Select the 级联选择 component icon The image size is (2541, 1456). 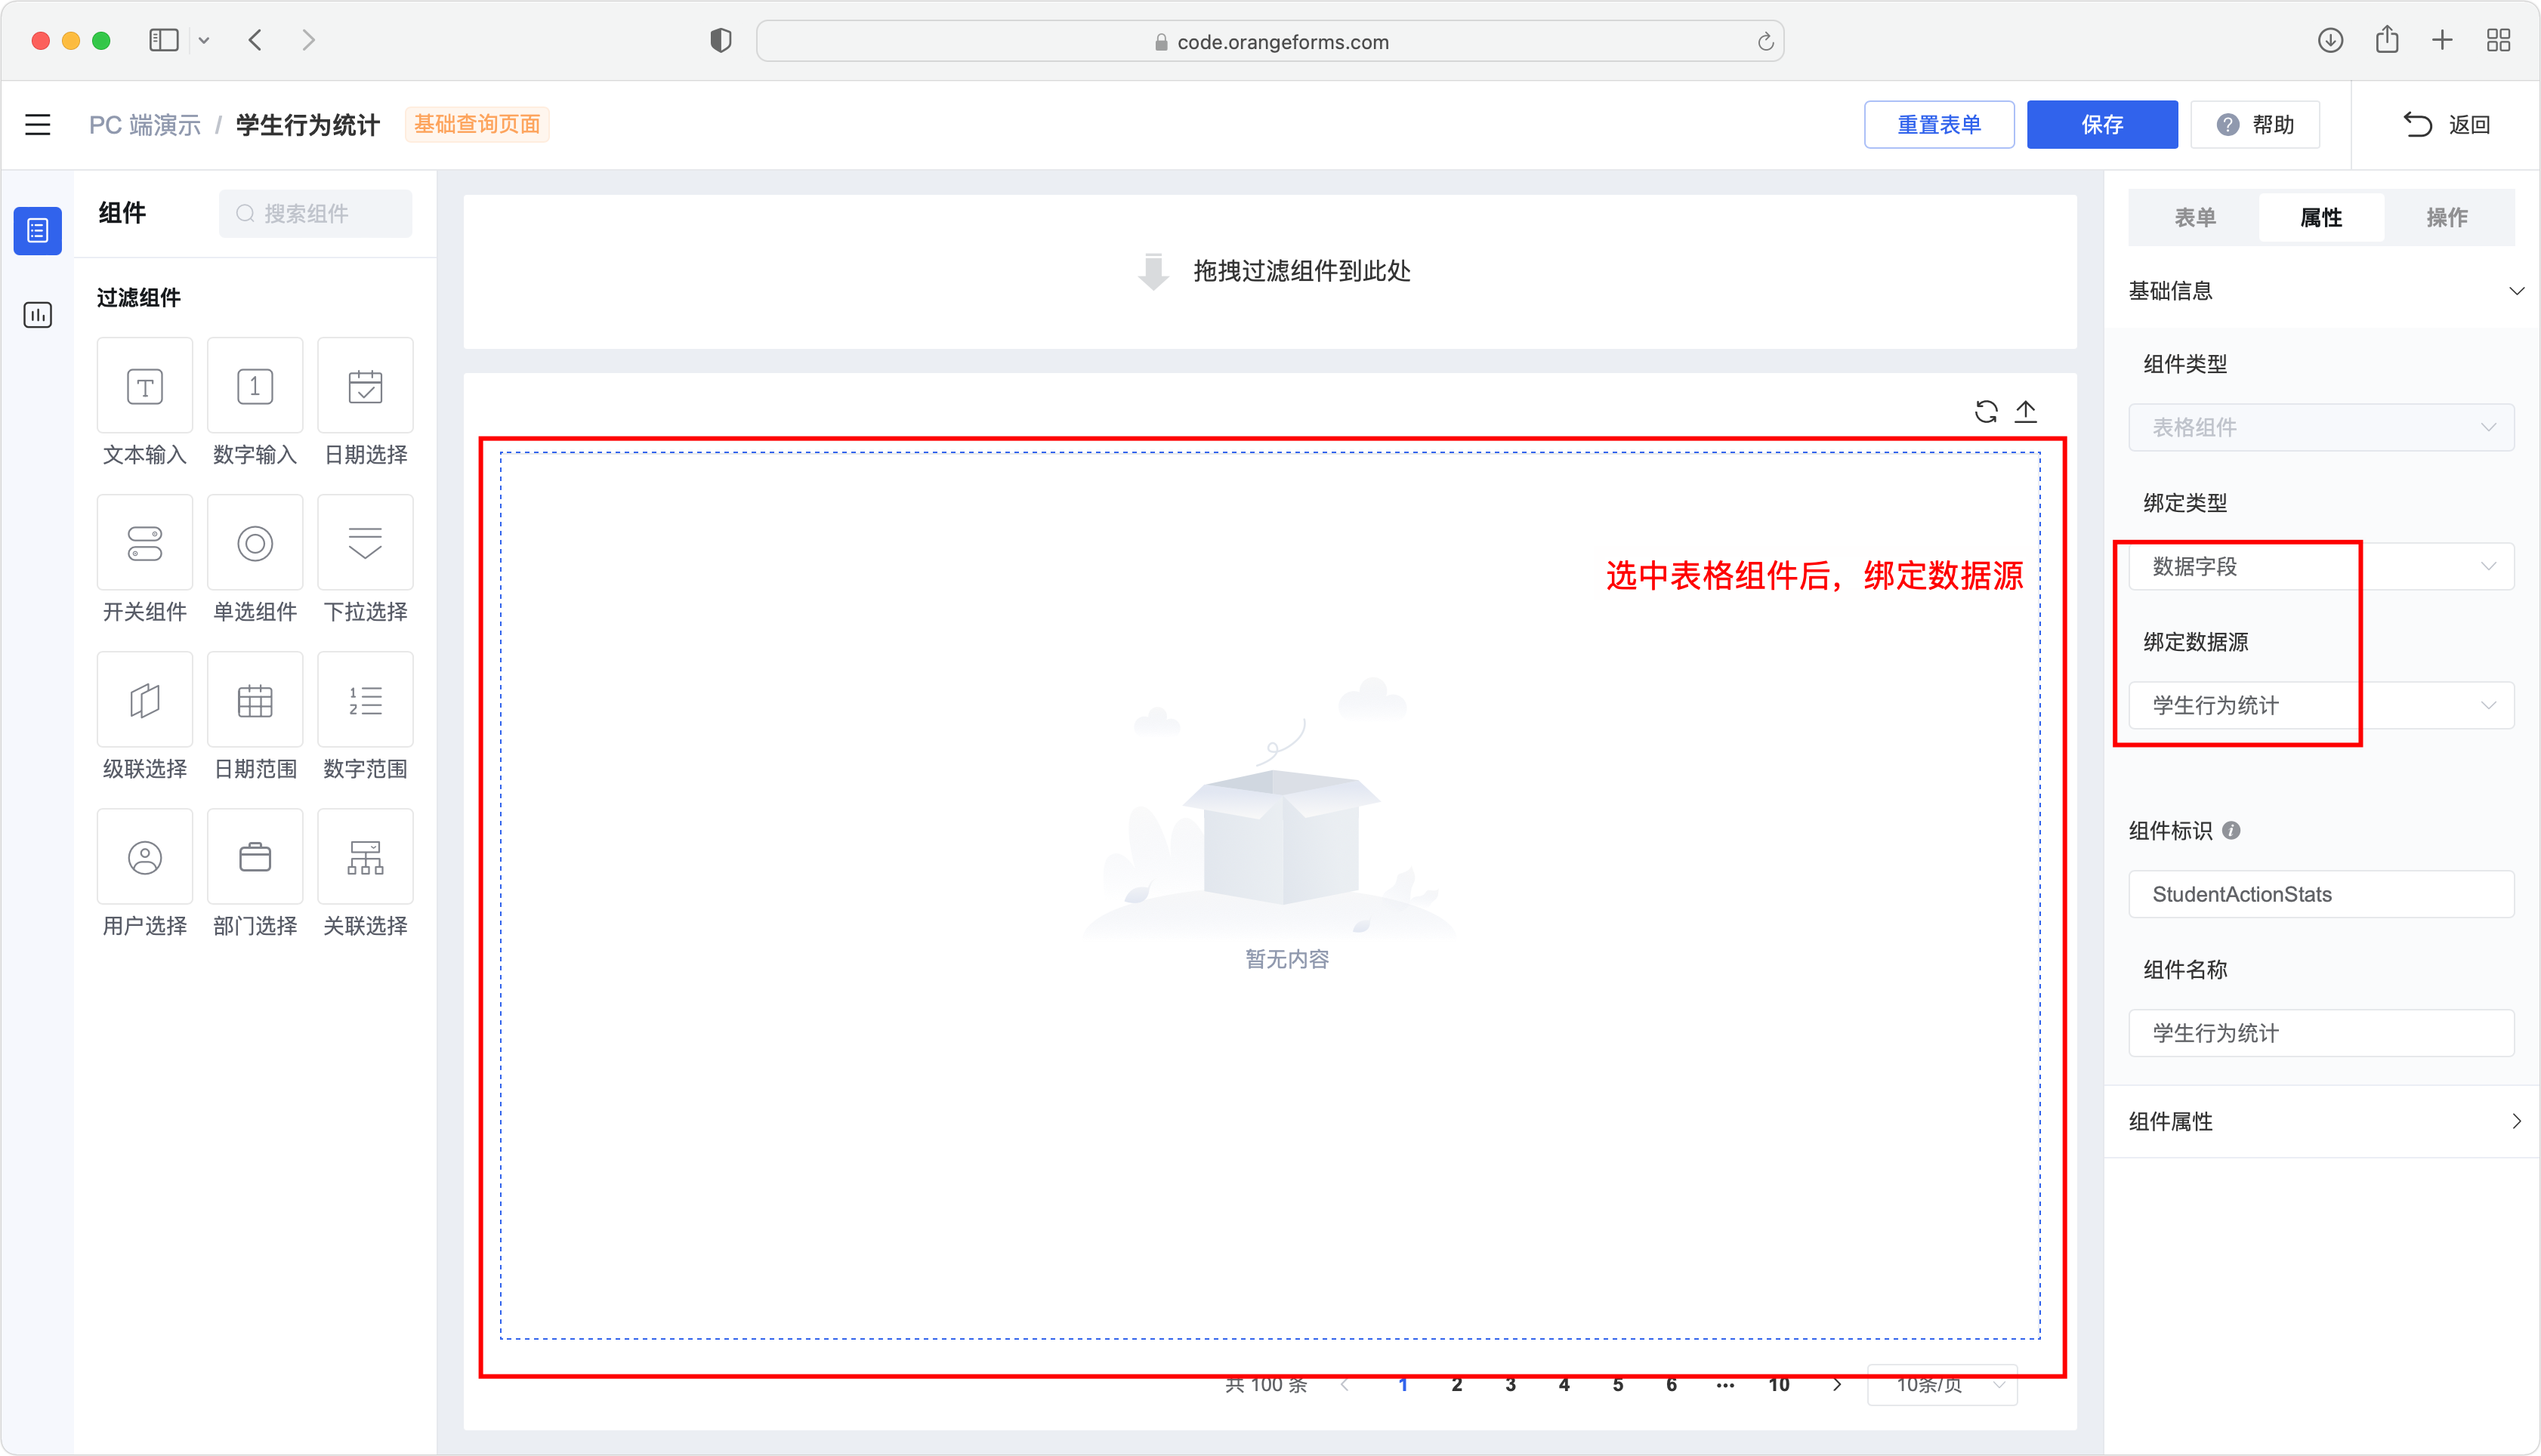[x=145, y=700]
